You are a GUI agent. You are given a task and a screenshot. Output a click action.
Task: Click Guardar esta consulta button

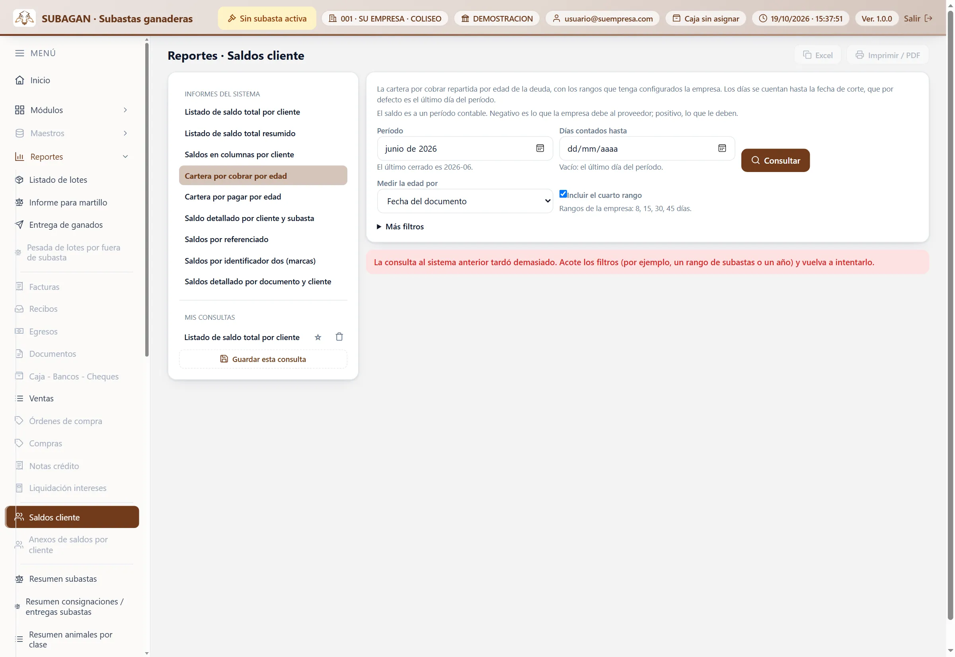[263, 359]
